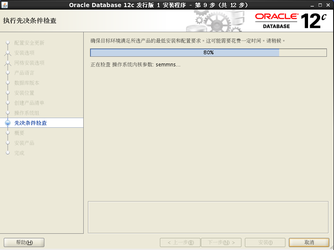Select step 安装位置 in sidebar
Image resolution: width=334 pixels, height=250 pixels.
pos(24,93)
